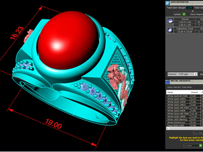Click the Save Report button

click(196, 14)
